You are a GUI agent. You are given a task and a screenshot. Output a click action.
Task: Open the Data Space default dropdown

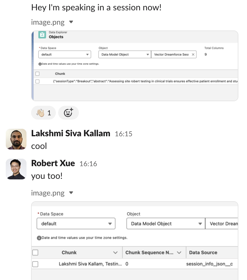click(76, 224)
